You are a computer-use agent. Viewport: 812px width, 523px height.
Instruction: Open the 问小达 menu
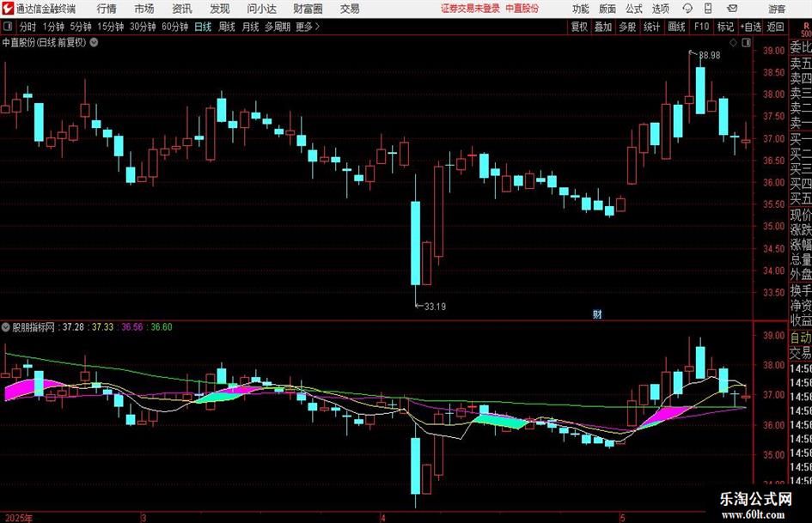point(261,9)
